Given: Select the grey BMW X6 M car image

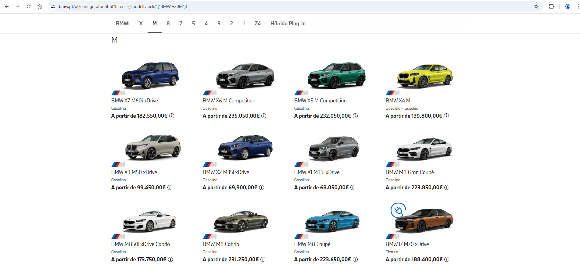Looking at the screenshot, I should [x=245, y=76].
